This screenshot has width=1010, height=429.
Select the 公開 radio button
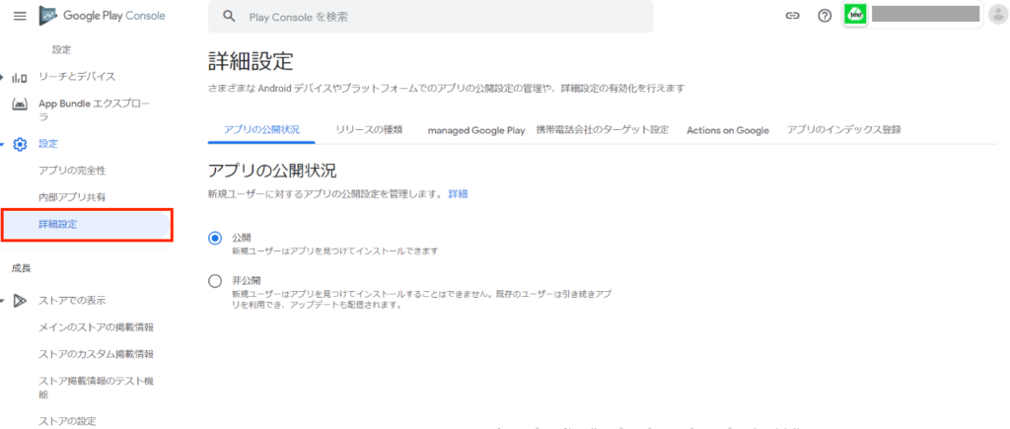(x=215, y=239)
